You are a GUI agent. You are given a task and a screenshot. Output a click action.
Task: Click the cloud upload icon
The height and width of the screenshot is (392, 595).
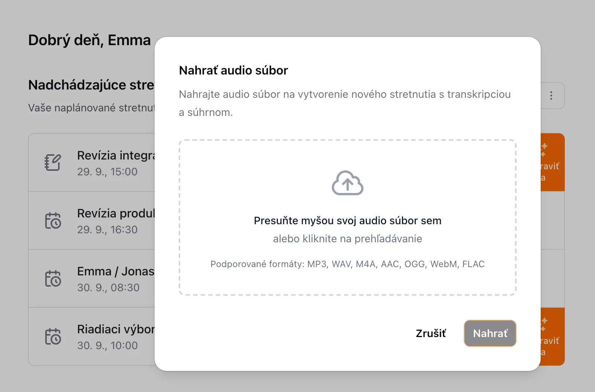(347, 183)
